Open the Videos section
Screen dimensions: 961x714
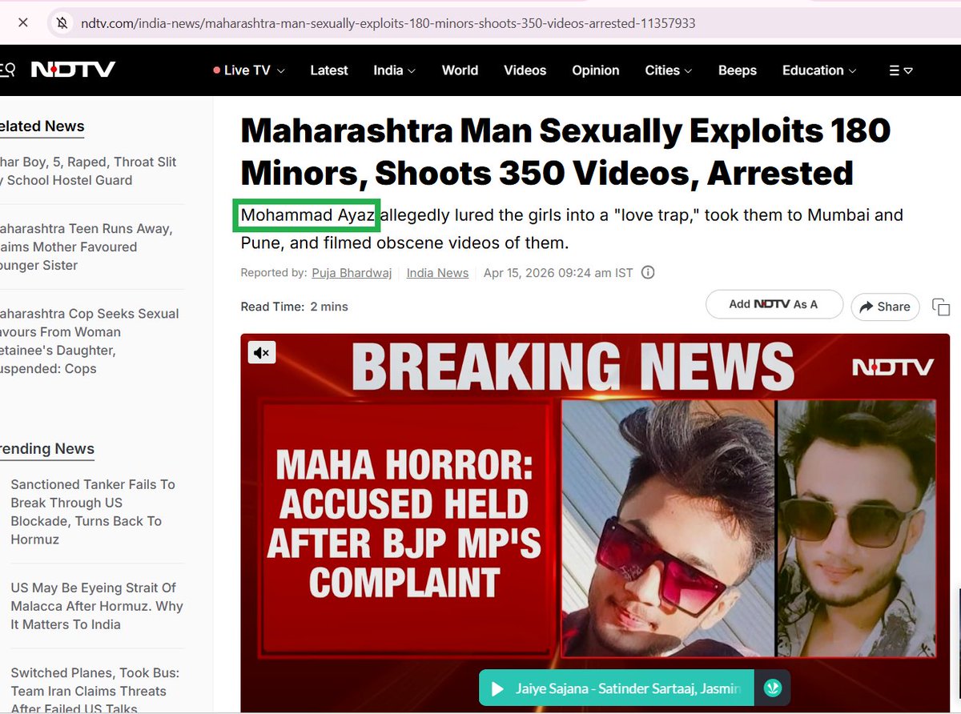(x=525, y=70)
